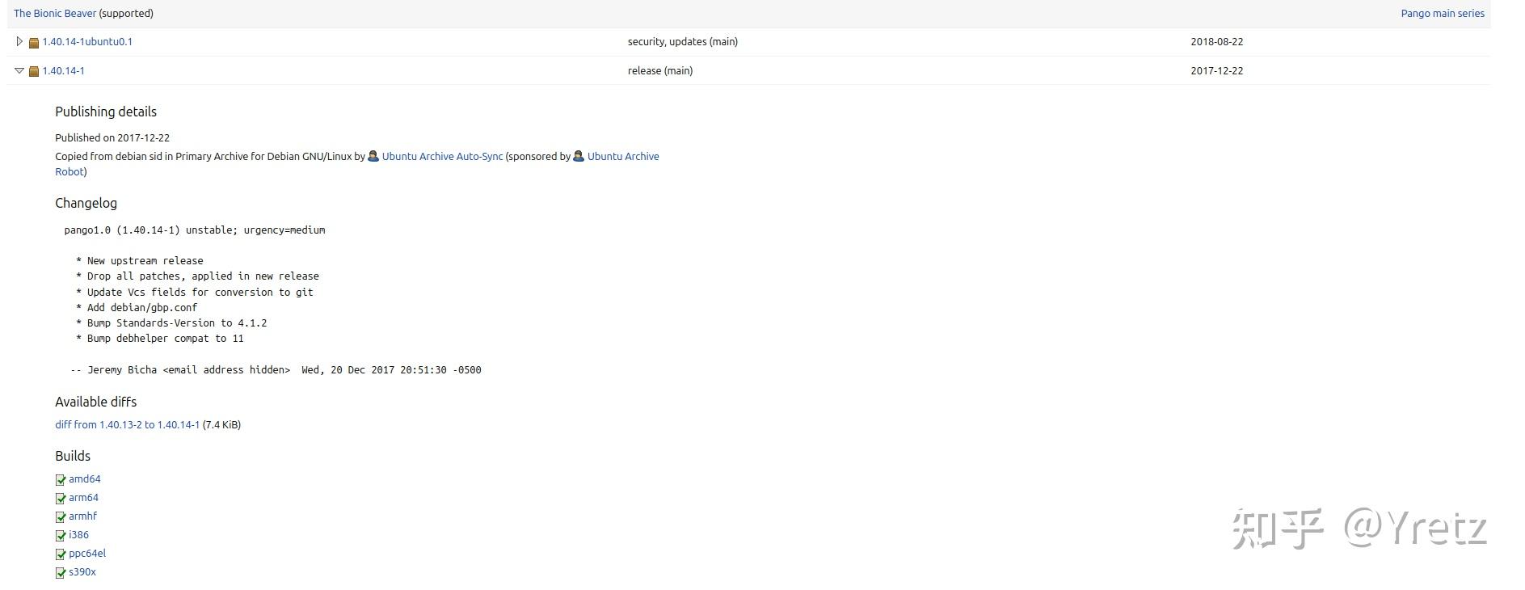The image size is (1525, 590).
Task: Click the person icon before Ubuntu Archive Auto-Sync
Action: tap(373, 156)
